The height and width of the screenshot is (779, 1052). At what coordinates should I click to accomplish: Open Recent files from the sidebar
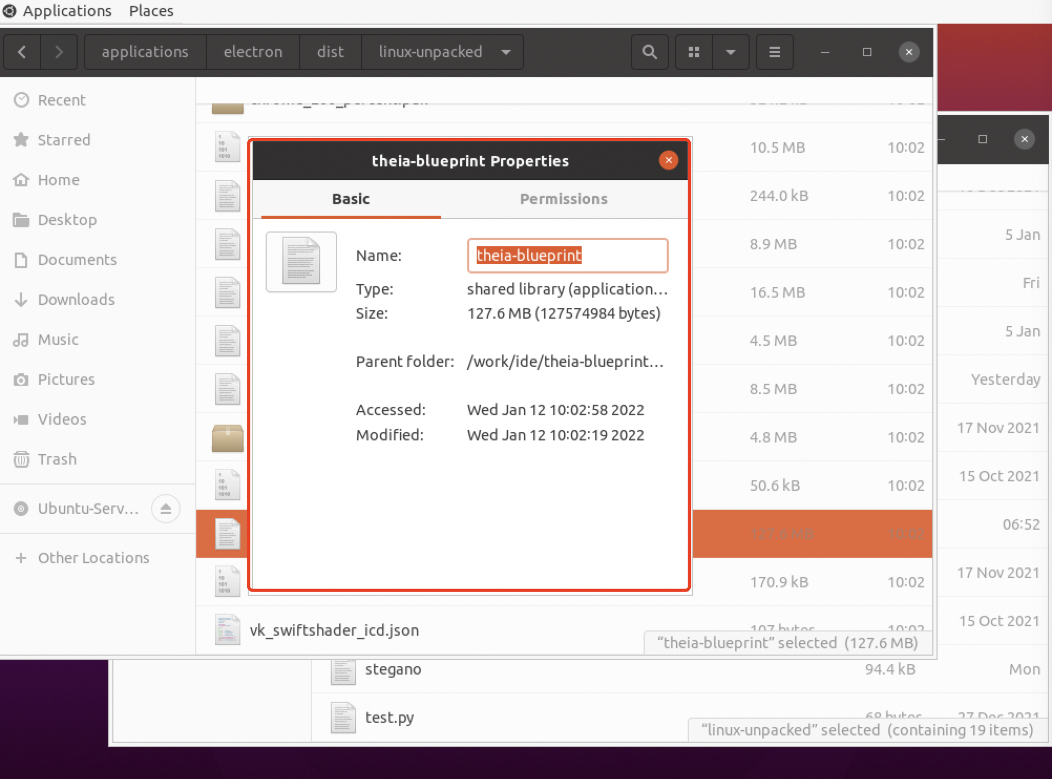(x=61, y=100)
